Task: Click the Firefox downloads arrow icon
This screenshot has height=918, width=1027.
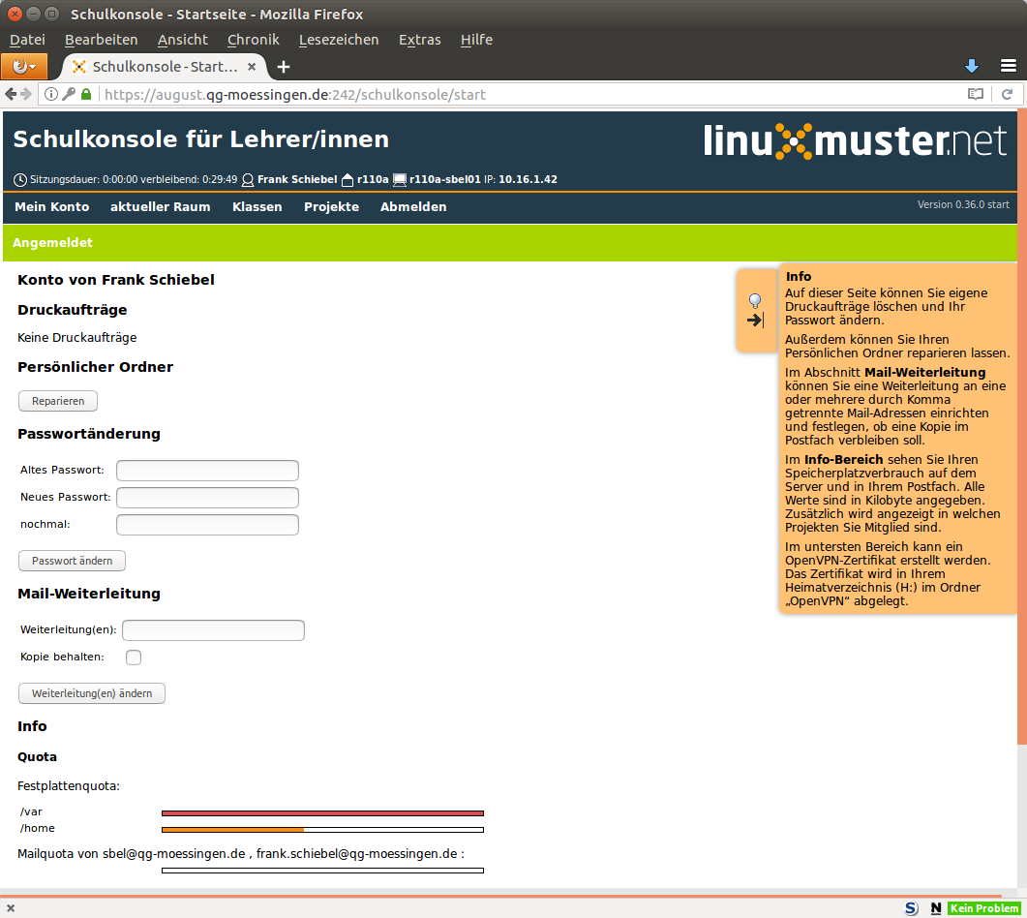Action: 972,66
